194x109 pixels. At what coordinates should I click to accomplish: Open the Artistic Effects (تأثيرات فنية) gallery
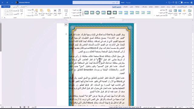pyautogui.click(x=175, y=12)
